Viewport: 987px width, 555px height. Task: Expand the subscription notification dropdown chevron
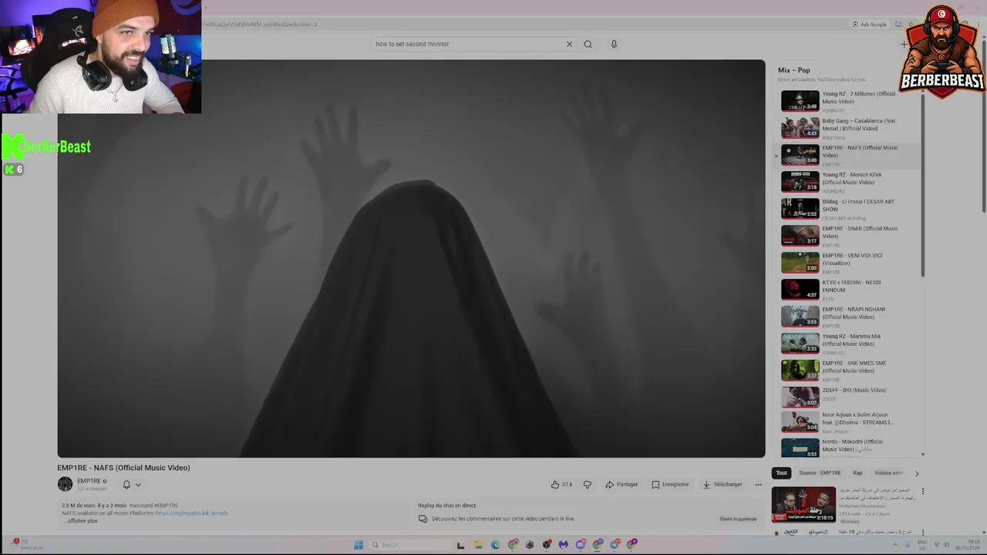click(x=138, y=485)
